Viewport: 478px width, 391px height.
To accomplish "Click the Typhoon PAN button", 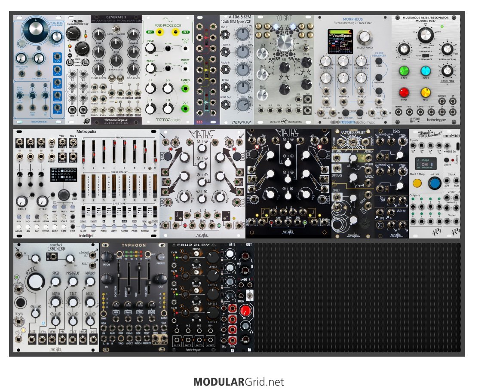I will coord(128,312).
